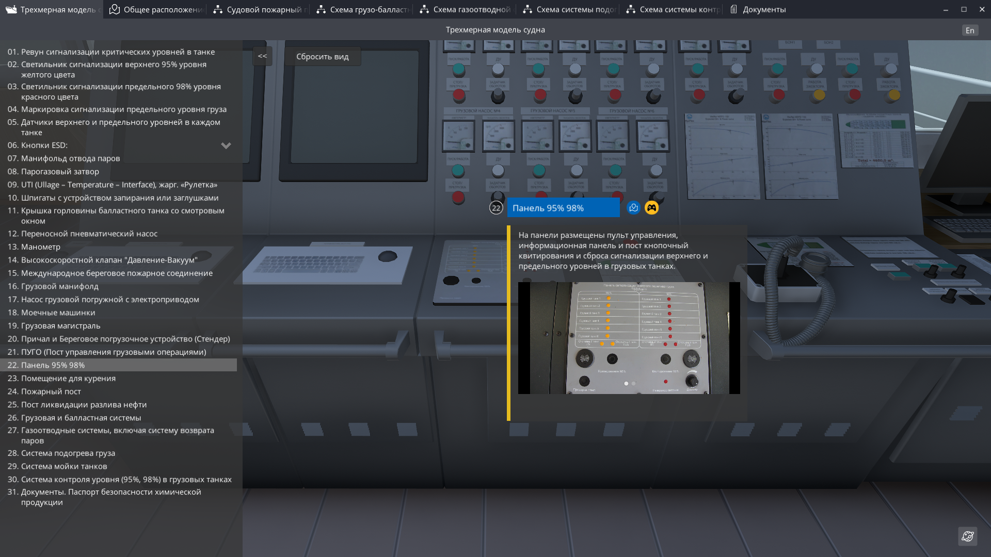Select the second image carousel dot
991x557 pixels.
click(634, 383)
